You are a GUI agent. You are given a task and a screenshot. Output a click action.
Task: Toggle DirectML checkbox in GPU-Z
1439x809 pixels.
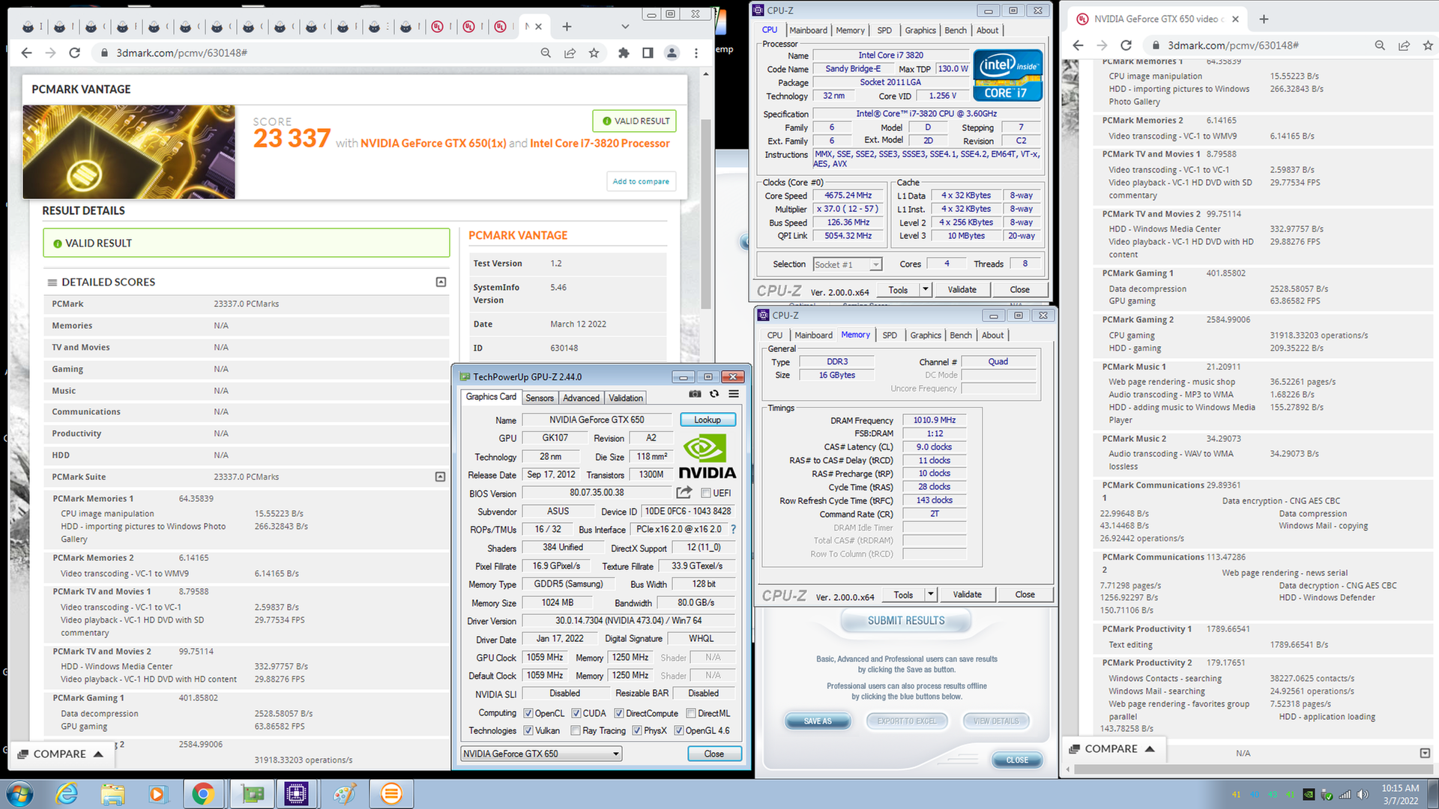coord(691,713)
